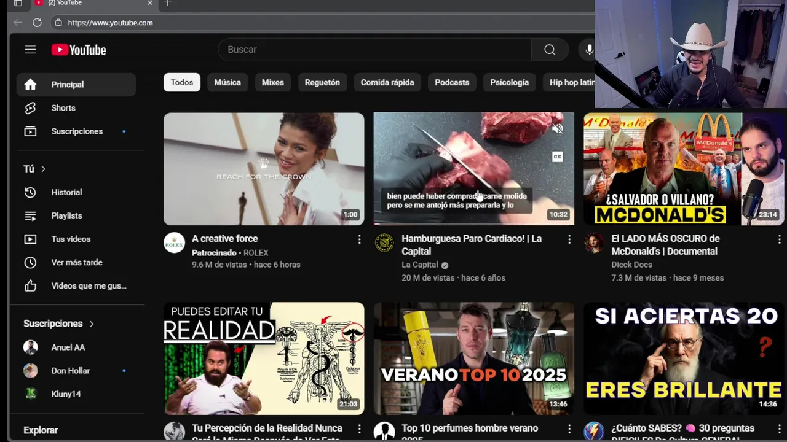Viewport: 787px width, 442px height.
Task: Open the YouTube hamburger guide menu
Action: click(x=30, y=50)
